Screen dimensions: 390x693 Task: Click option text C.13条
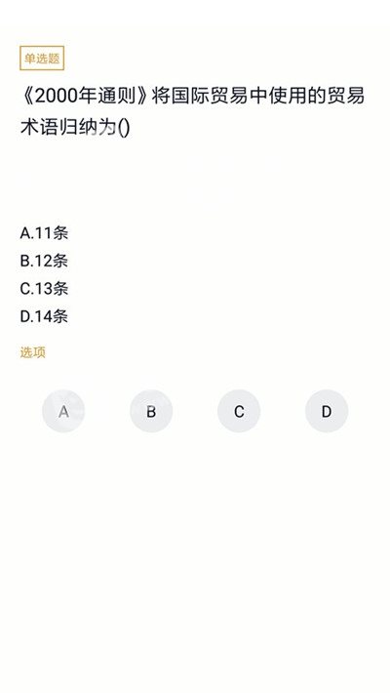(x=44, y=289)
